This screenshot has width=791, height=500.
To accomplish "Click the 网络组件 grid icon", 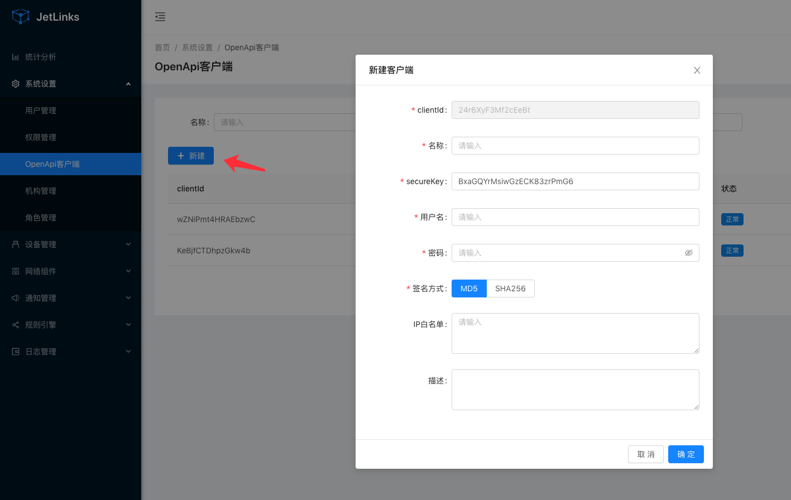I will [x=16, y=271].
